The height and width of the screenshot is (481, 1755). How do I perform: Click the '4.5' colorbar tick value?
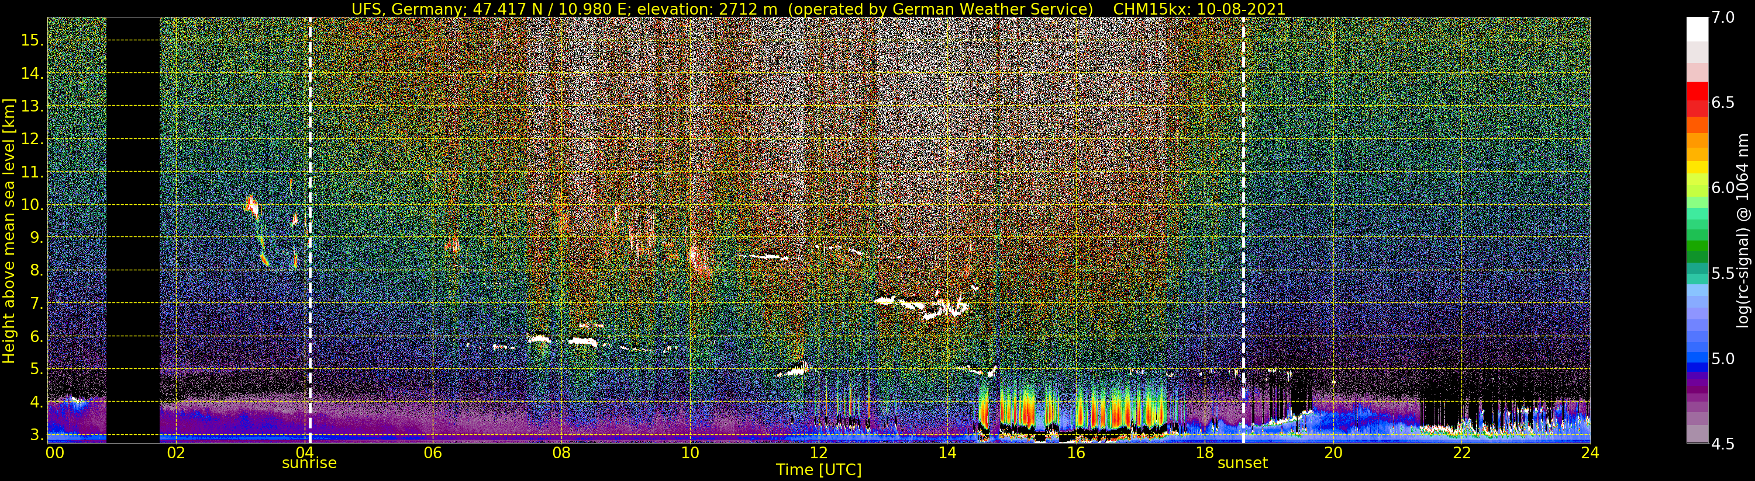[1723, 444]
